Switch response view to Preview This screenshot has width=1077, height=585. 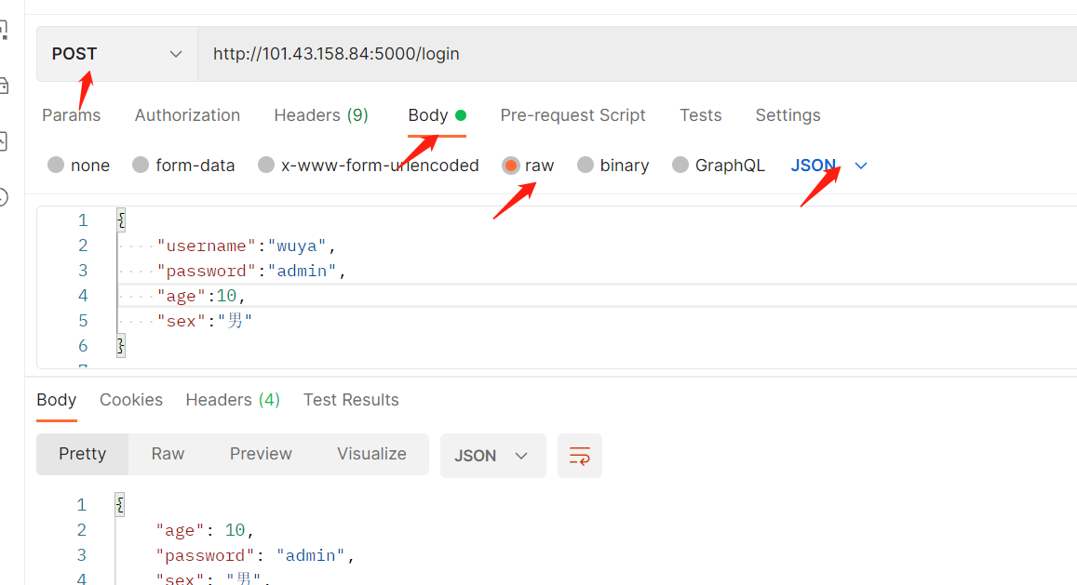point(261,454)
